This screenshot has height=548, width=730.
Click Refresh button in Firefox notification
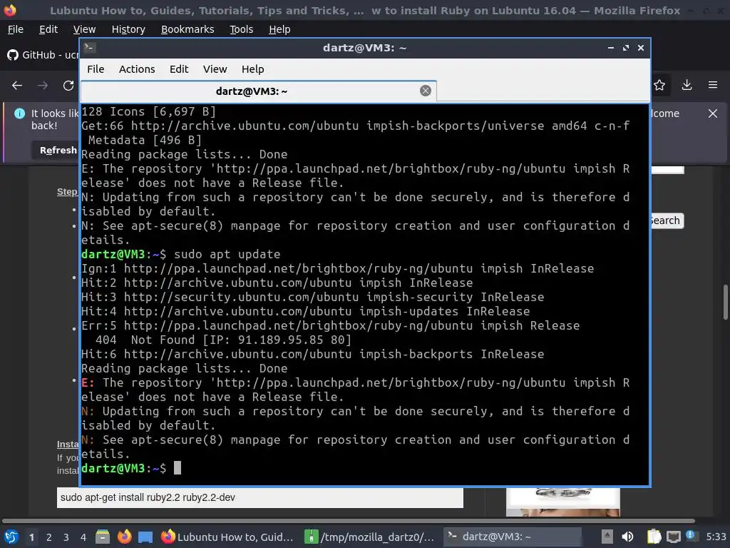57,150
